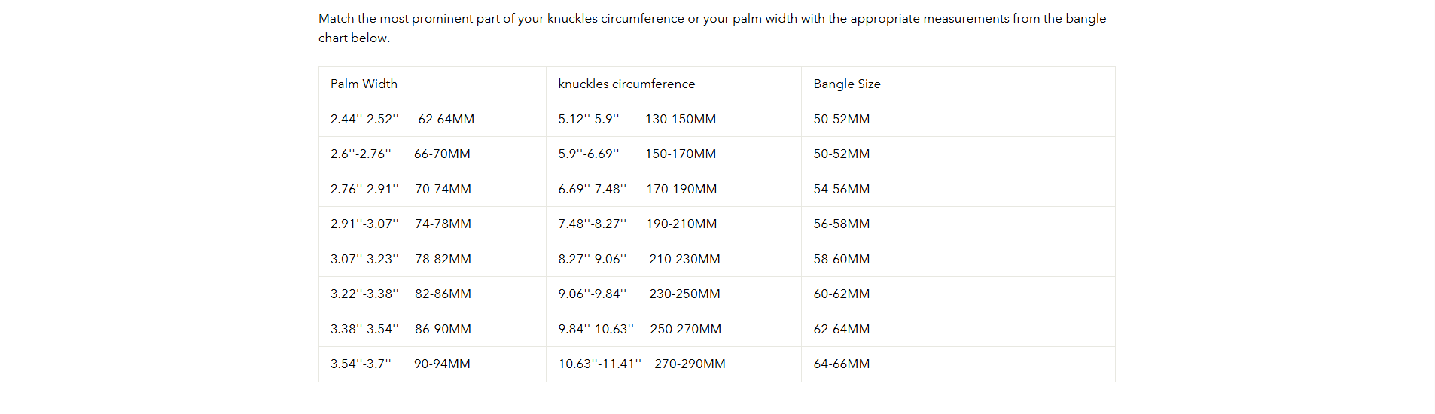The image size is (1435, 414).
Task: Select the 170-190MM knuckles circumference cell
Action: (x=674, y=190)
